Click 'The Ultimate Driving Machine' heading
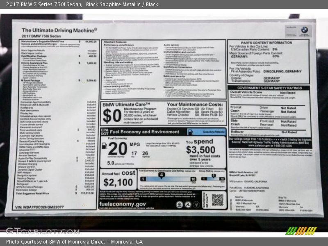This screenshot has width=328, height=246. point(59,30)
